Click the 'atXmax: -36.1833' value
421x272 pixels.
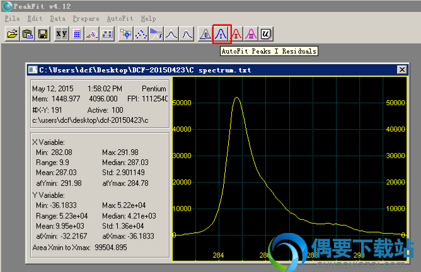point(128,236)
